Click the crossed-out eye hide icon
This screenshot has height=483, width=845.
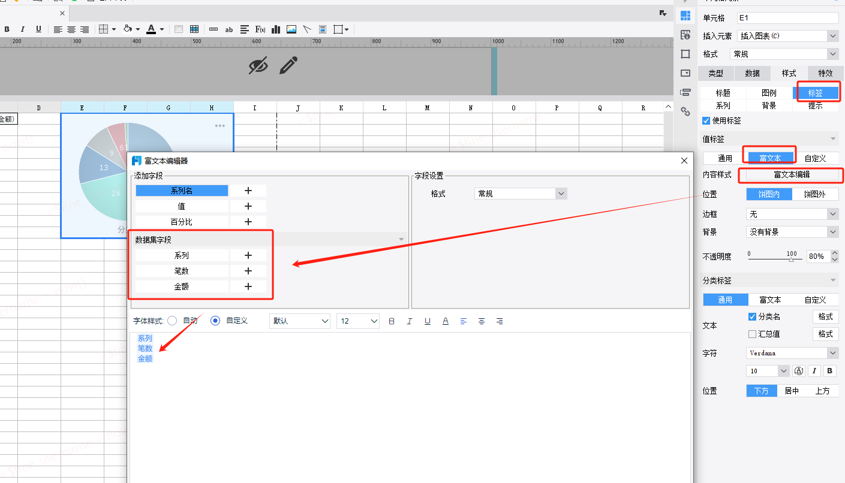point(258,65)
